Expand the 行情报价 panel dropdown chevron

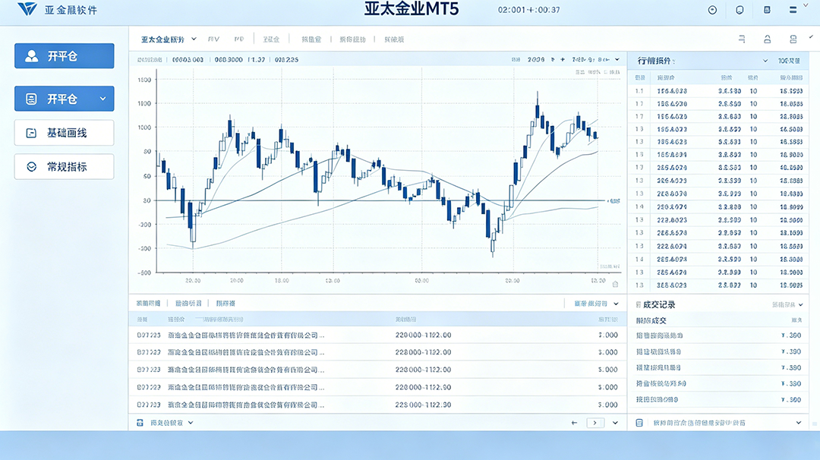point(765,61)
